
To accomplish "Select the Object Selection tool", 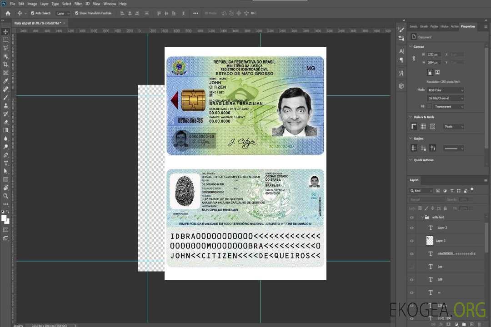I will click(5, 56).
